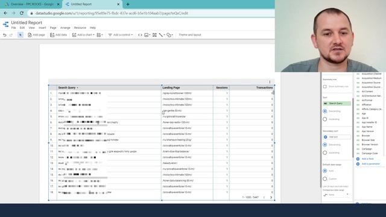Screen dimensions: 386x217
Task: Click Add a parameter link
Action: pos(371,164)
